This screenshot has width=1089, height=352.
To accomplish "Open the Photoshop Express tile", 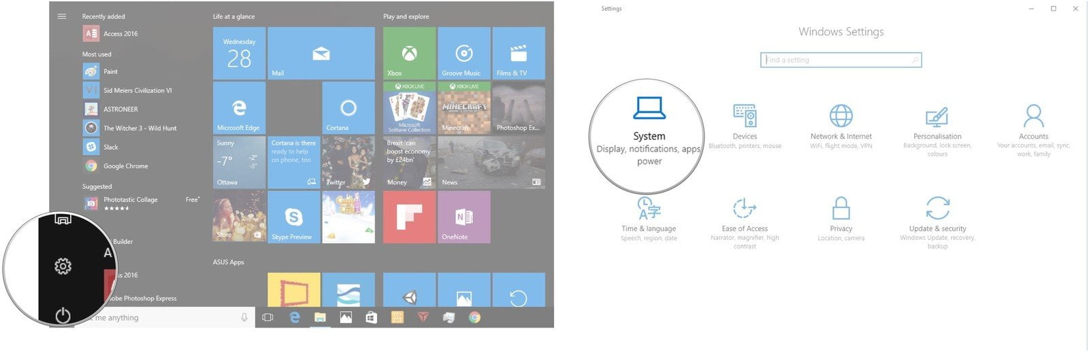I will tap(519, 108).
